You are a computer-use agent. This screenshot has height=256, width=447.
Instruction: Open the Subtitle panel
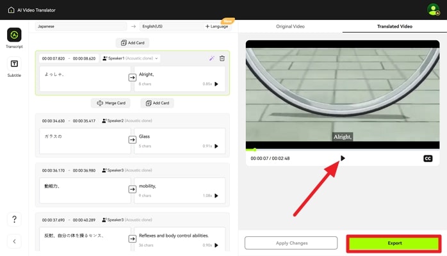pos(14,67)
